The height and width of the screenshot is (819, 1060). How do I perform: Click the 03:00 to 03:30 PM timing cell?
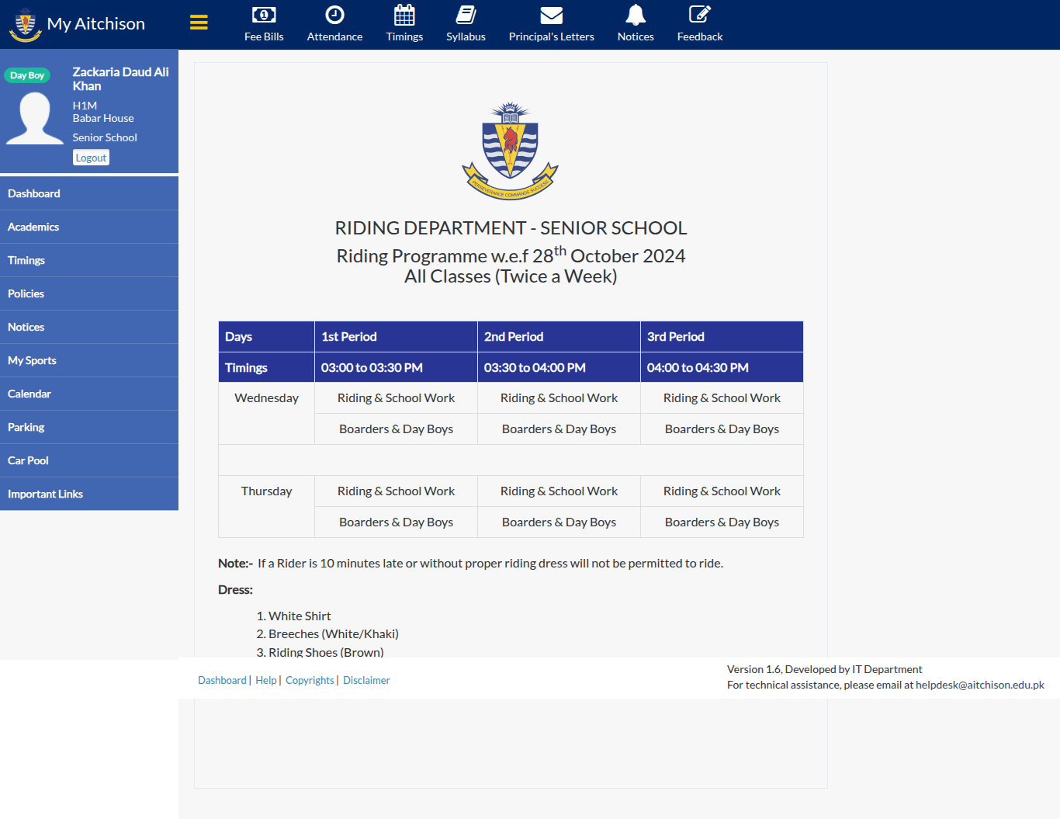click(396, 368)
